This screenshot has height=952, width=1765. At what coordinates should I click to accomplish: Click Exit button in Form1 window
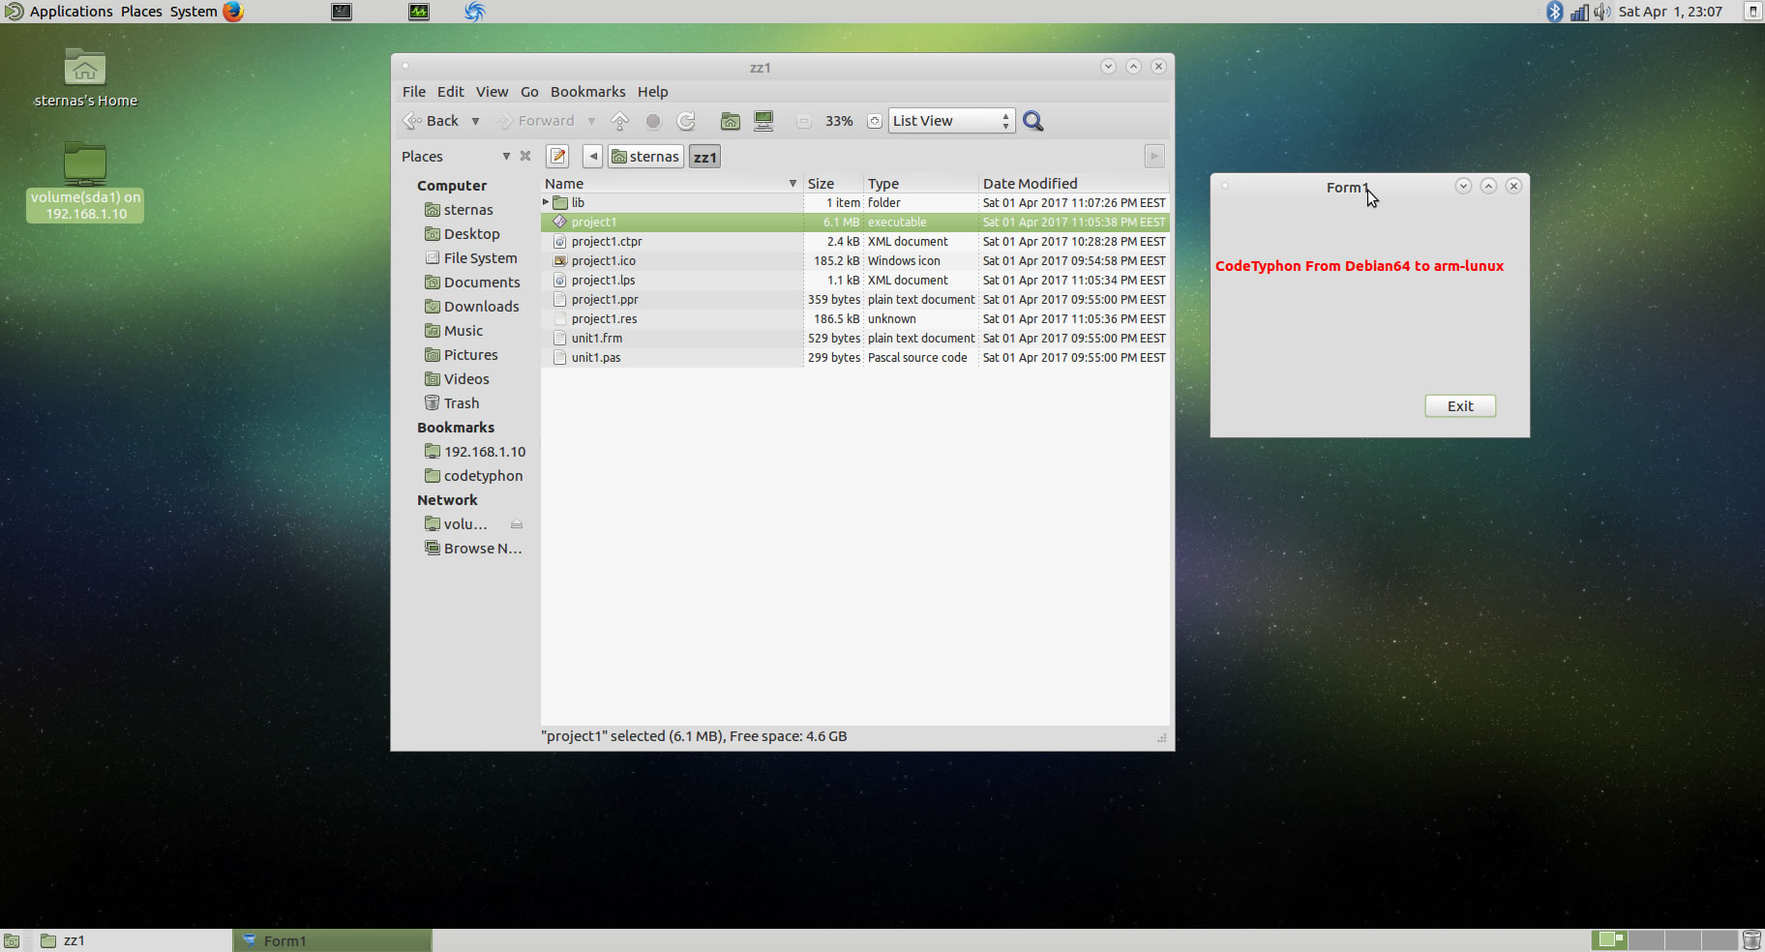pos(1460,406)
